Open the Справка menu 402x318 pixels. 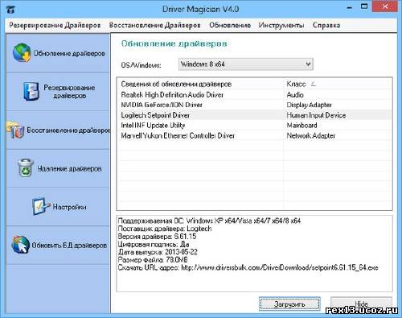(326, 25)
